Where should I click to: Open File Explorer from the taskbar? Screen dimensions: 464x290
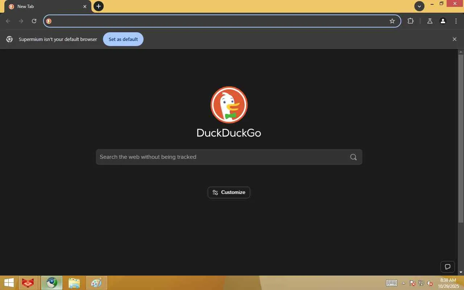(74, 283)
